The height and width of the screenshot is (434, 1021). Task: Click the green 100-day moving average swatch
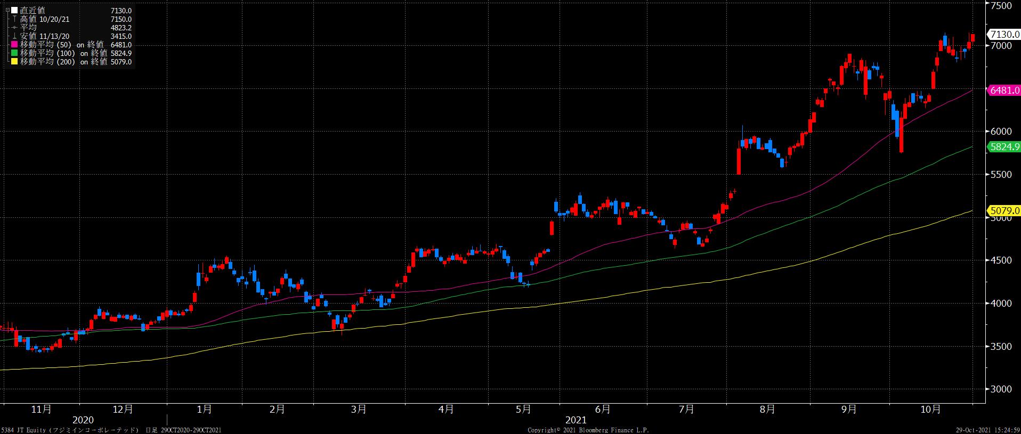coord(14,54)
